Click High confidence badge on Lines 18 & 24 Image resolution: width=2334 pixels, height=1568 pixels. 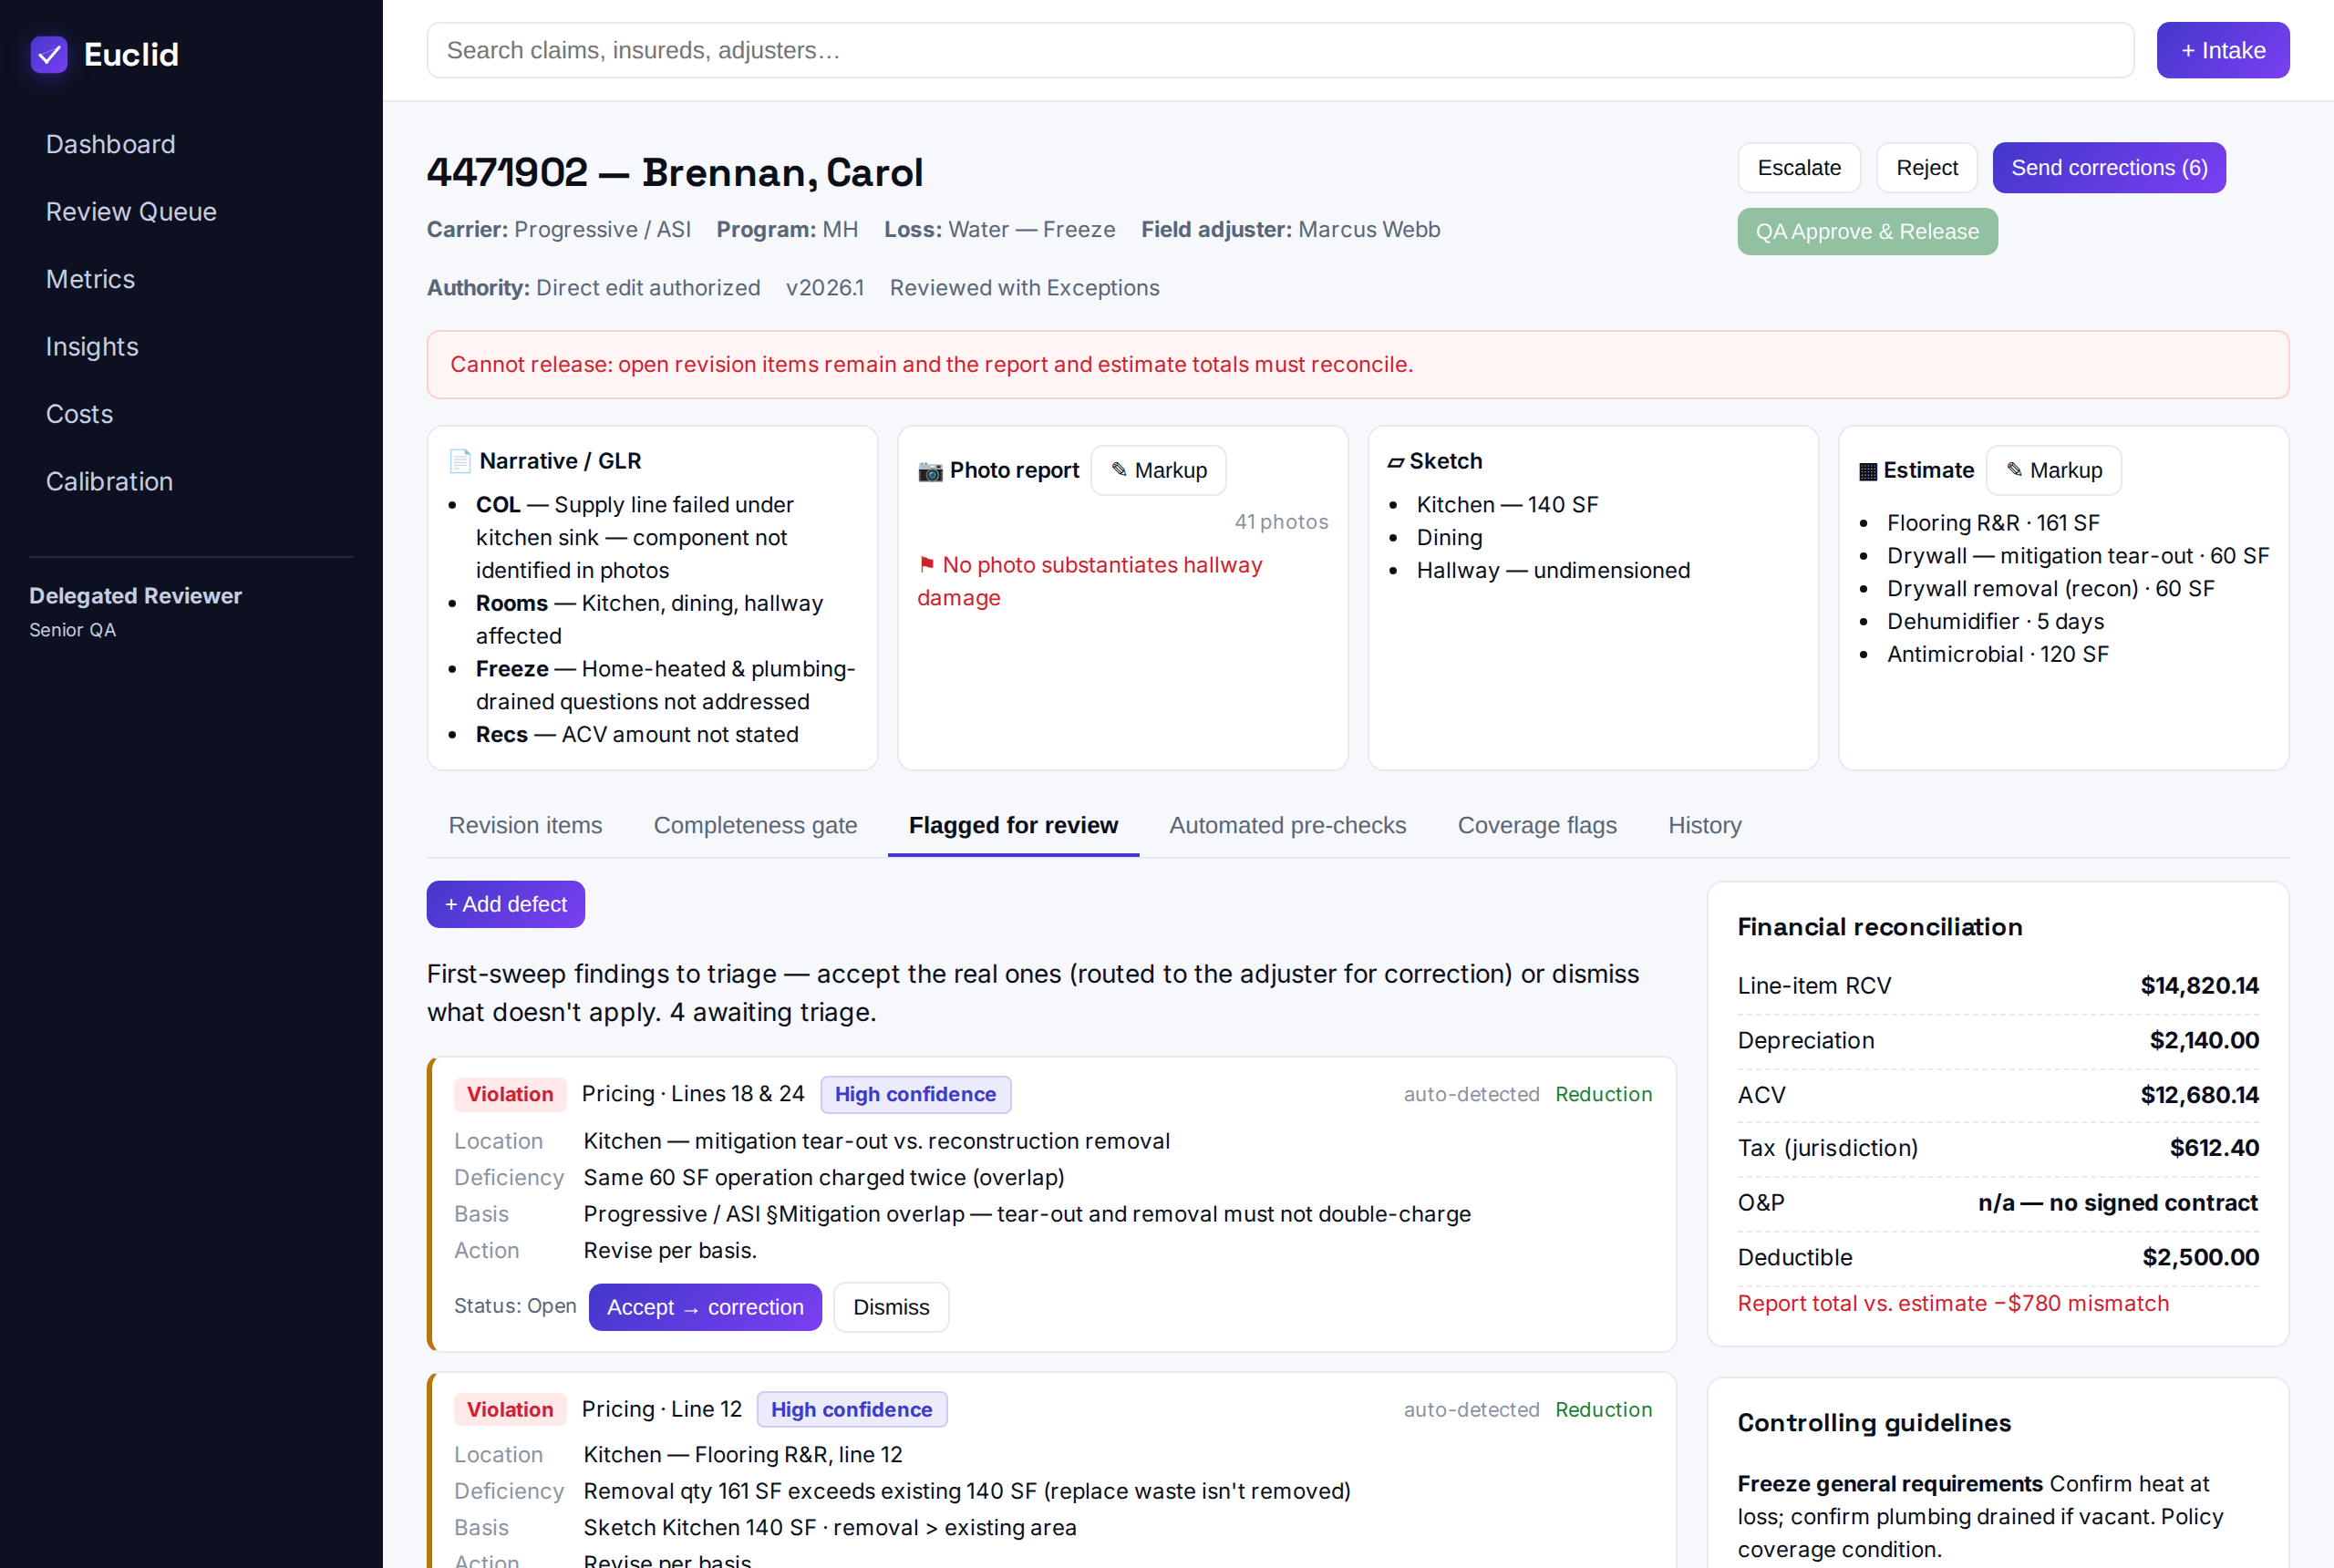pos(915,1094)
